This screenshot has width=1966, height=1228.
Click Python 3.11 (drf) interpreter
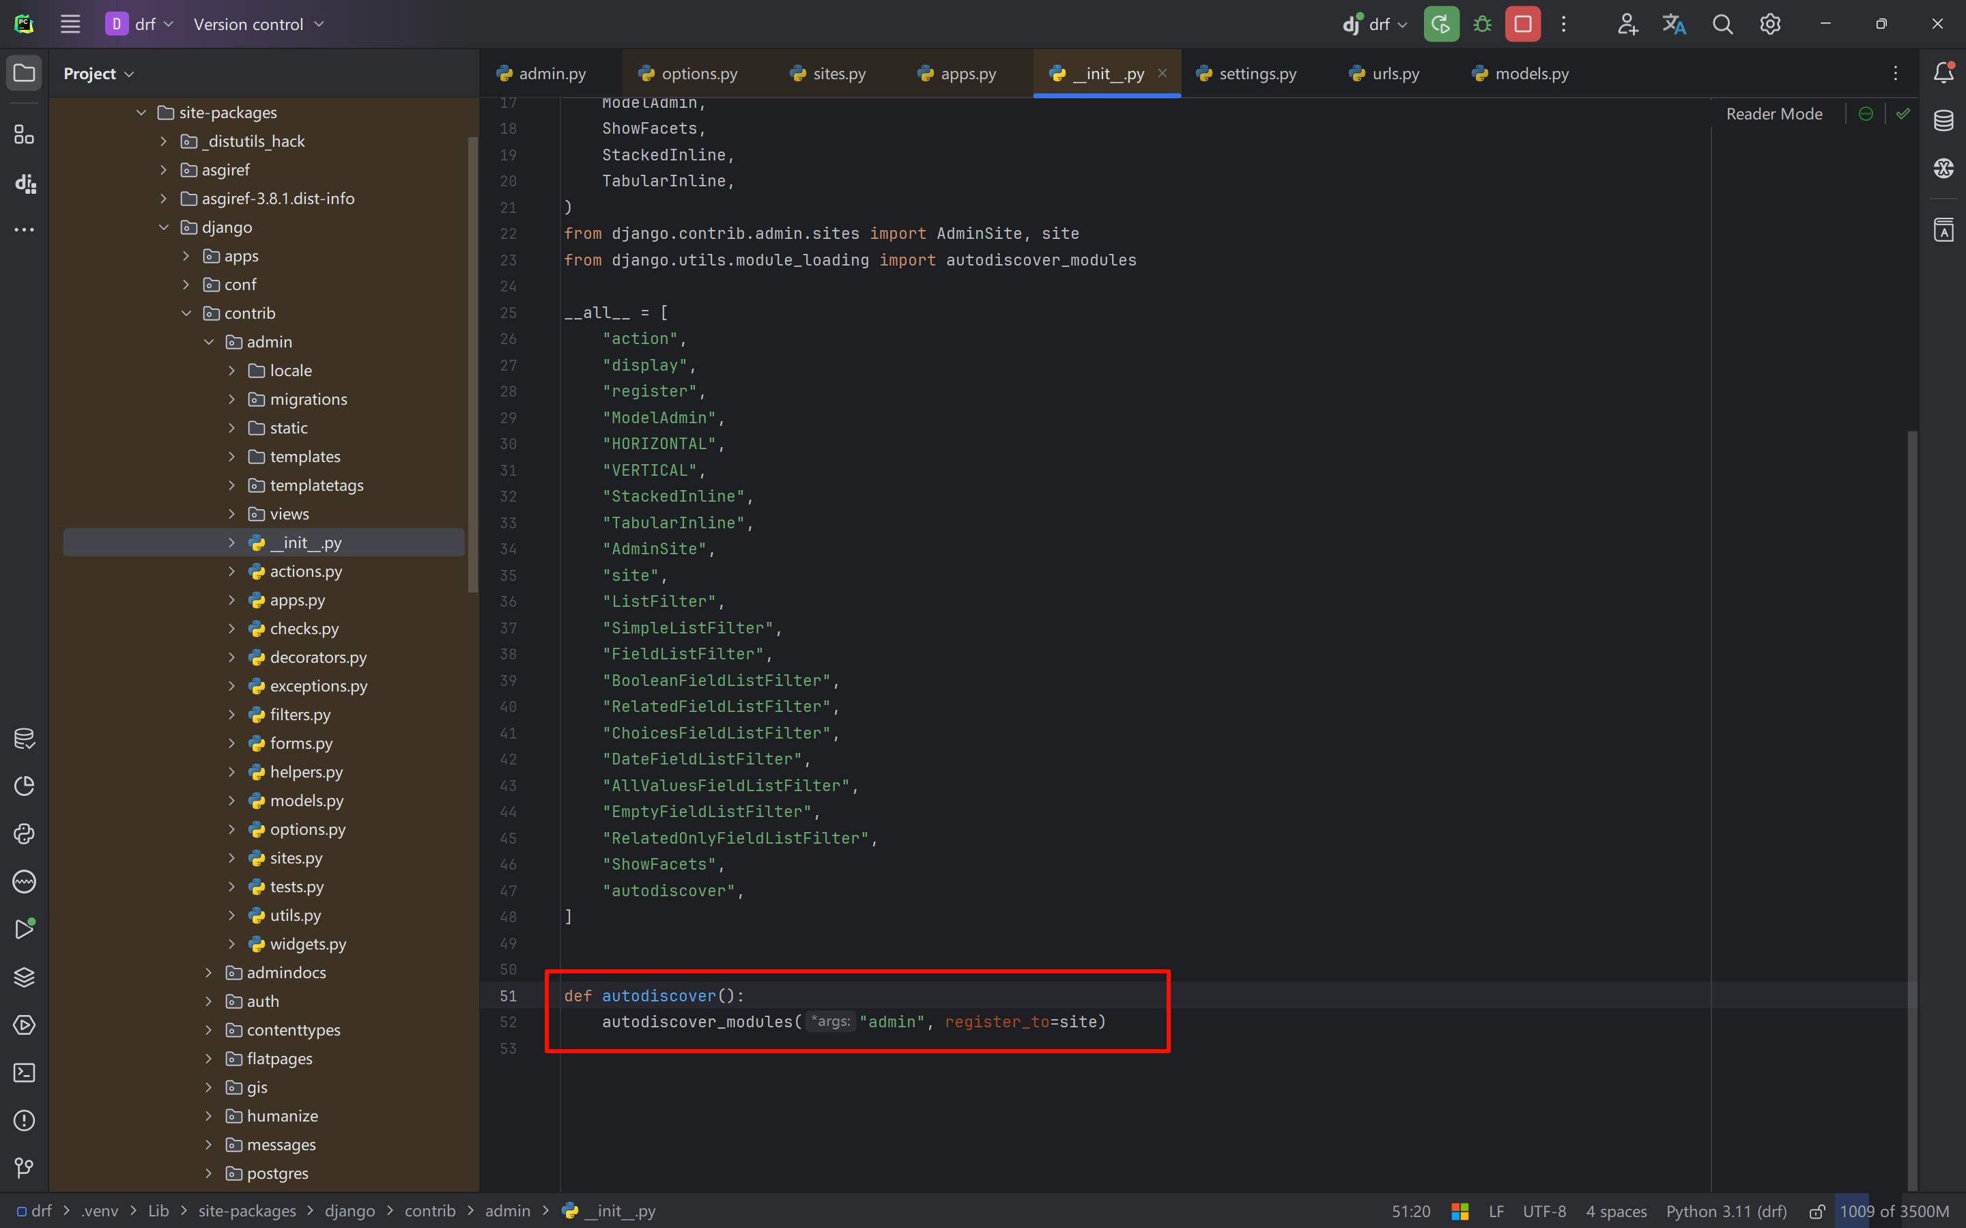tap(1726, 1211)
